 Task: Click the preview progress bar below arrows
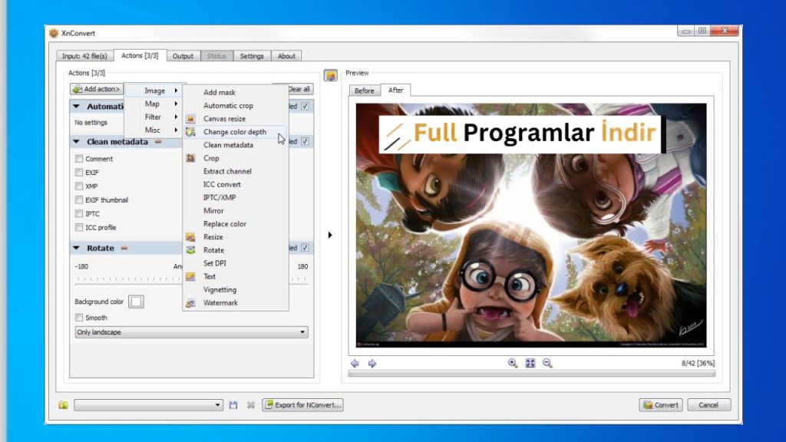pos(531,374)
